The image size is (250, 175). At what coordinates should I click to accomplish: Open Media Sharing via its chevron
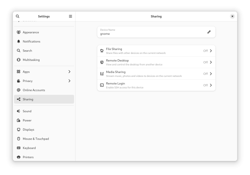tap(211, 74)
